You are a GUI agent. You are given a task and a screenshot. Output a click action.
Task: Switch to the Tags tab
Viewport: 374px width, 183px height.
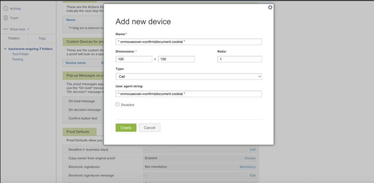42,38
